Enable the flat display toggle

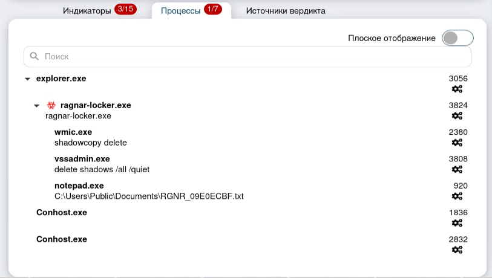457,38
